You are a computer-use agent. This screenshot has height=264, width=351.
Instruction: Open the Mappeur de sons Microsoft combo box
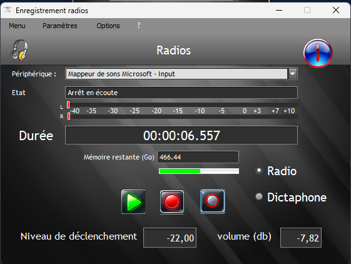pos(181,74)
